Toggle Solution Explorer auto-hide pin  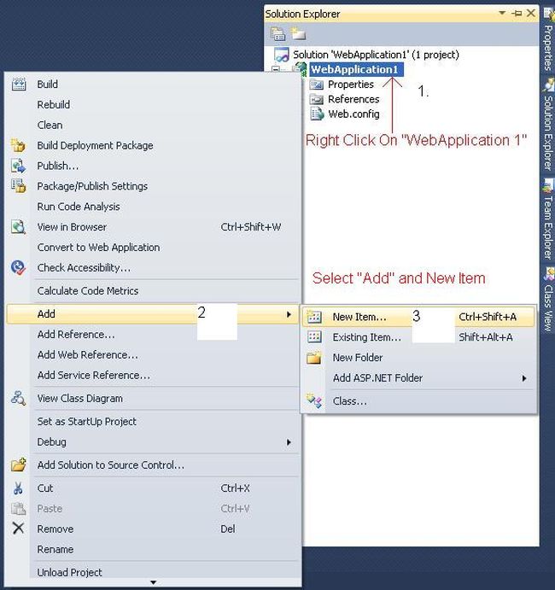click(x=517, y=14)
